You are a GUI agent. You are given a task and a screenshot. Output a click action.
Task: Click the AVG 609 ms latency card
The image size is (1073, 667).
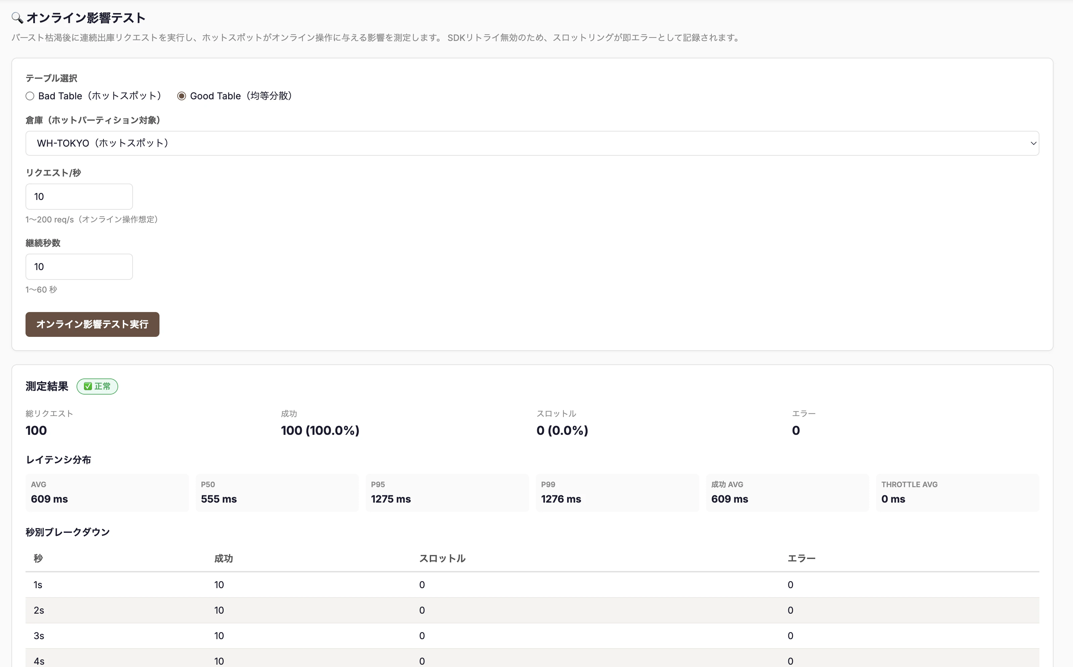[x=107, y=493]
